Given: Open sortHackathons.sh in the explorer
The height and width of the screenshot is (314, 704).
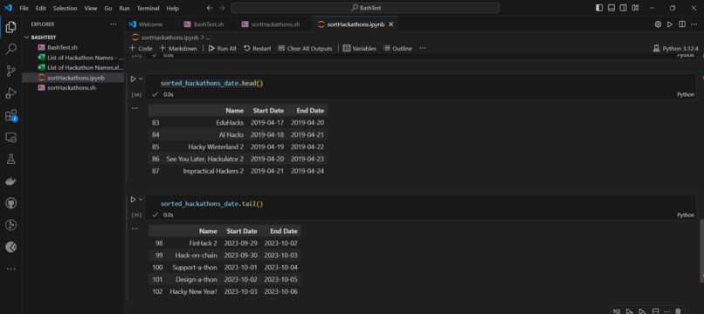Looking at the screenshot, I should point(73,88).
